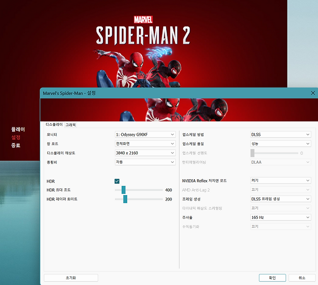Open the 모니터 dropdown showing Odyssey G90XF
The height and width of the screenshot is (285, 318).
(145, 134)
